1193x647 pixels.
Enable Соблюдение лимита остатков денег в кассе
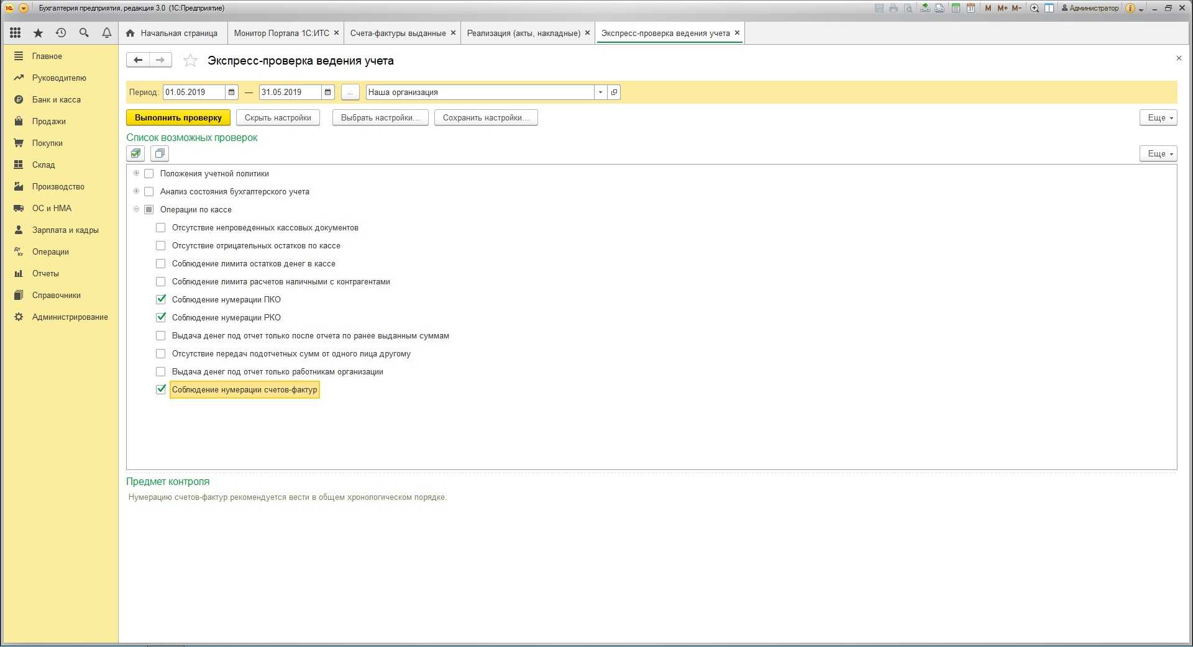coord(161,264)
